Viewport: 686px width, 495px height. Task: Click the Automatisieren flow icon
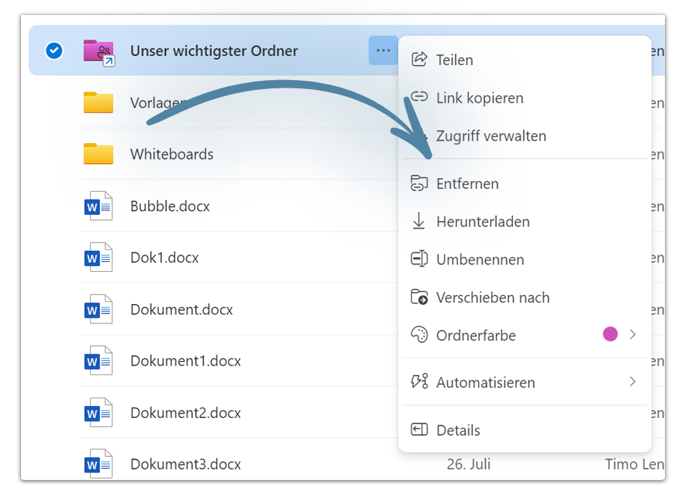point(418,382)
